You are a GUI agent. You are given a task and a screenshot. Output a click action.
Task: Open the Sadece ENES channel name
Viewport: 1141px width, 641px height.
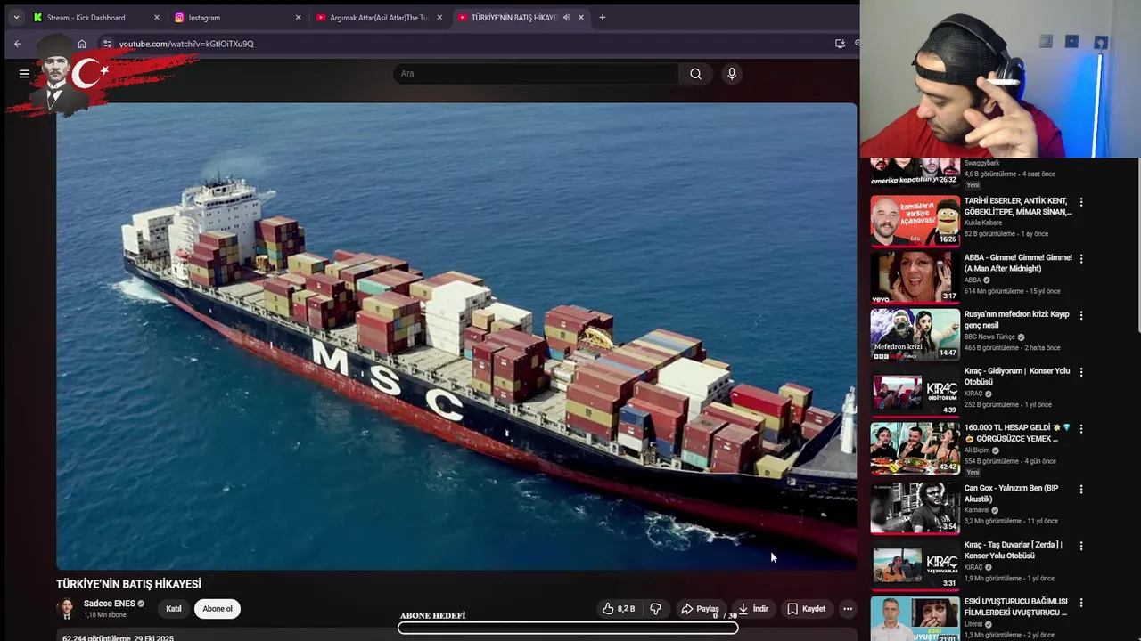(x=110, y=604)
